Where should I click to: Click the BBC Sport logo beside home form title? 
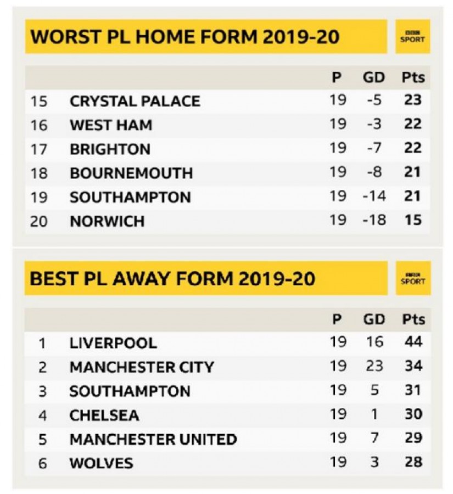tap(412, 37)
